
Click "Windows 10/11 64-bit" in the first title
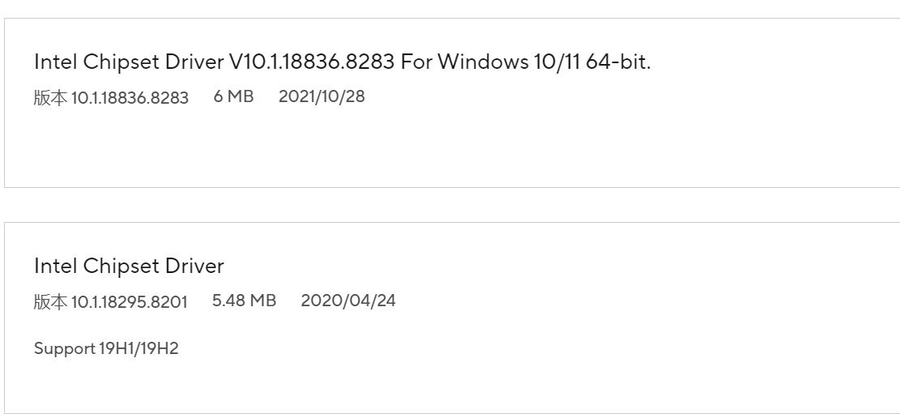pyautogui.click(x=543, y=62)
